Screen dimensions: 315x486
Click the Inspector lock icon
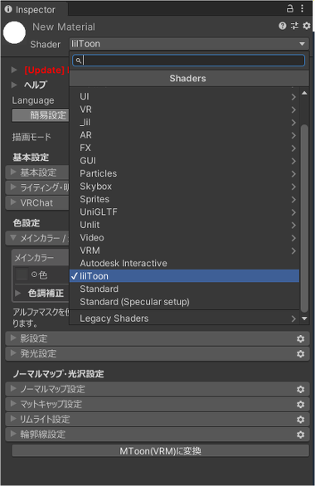[290, 8]
